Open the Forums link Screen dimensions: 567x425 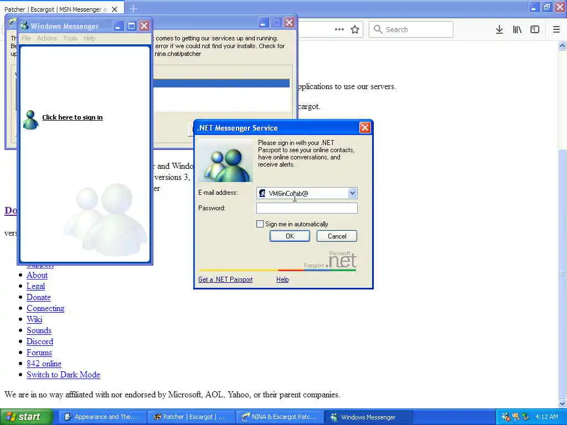[39, 353]
